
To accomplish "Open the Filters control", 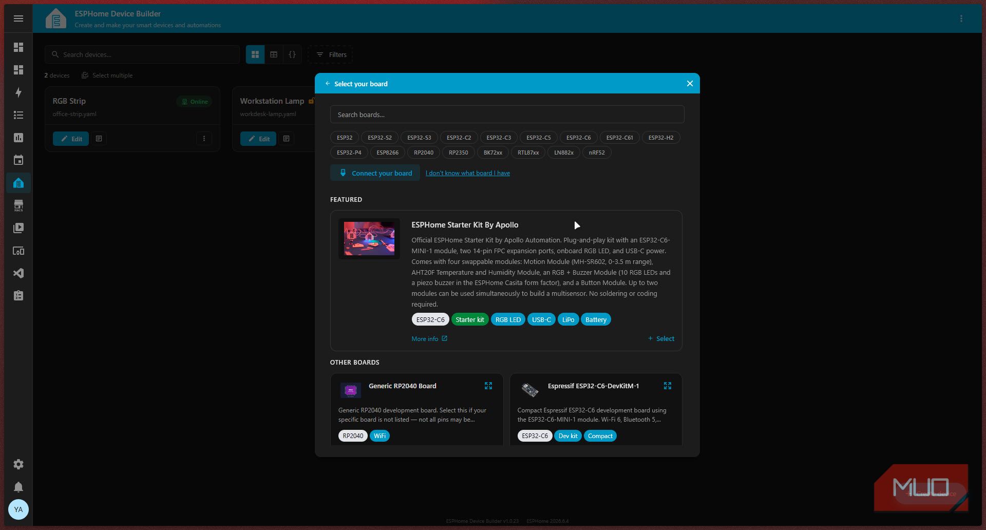I will click(330, 54).
